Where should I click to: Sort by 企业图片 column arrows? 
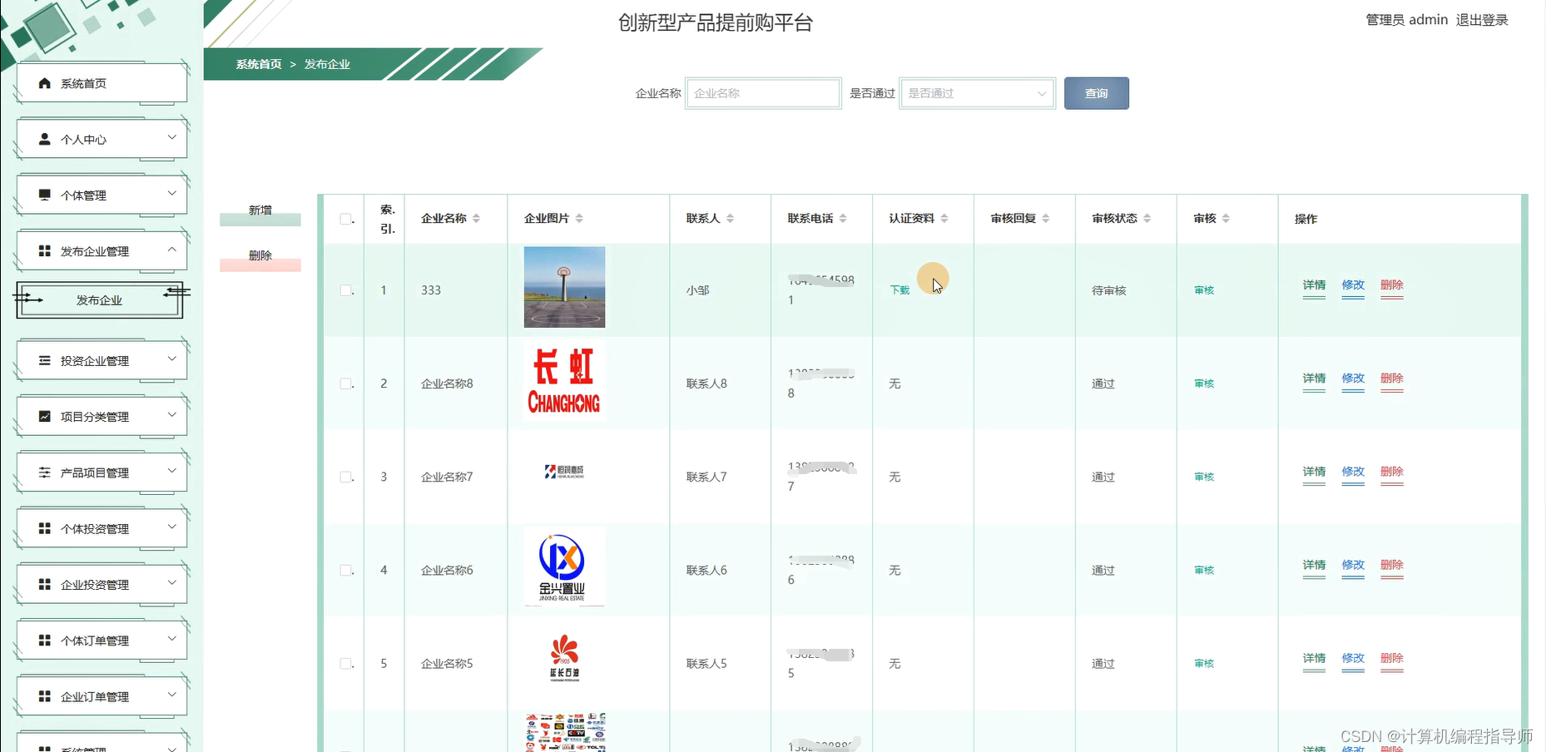click(579, 218)
